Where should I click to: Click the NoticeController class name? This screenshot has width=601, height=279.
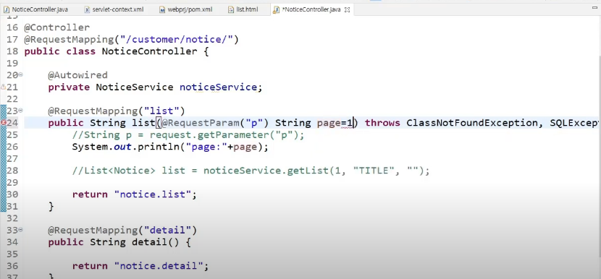(149, 51)
